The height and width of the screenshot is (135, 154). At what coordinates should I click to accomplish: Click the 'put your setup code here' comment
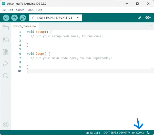coord(67,36)
